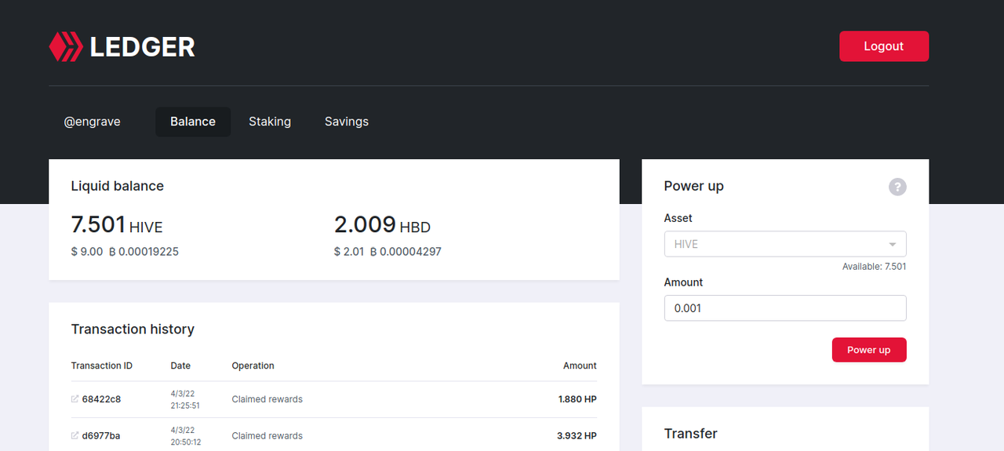Viewport: 1004px width, 451px height.
Task: Click the $ 9.00 HIVE value
Action: 87,252
